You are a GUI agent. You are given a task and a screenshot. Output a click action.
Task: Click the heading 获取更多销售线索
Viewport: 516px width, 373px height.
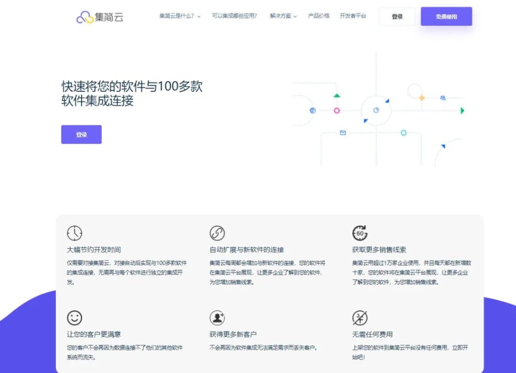379,250
